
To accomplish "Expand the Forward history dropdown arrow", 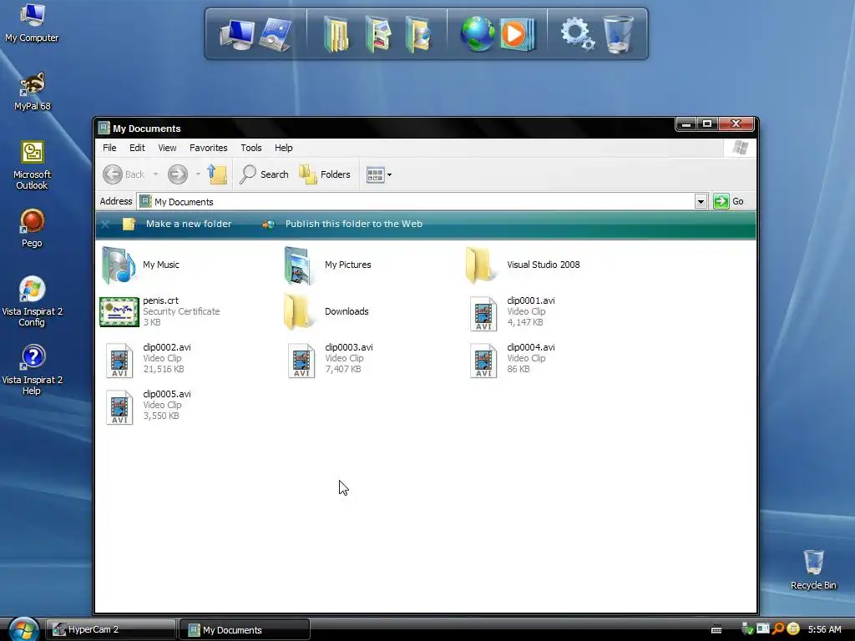I will click(198, 174).
